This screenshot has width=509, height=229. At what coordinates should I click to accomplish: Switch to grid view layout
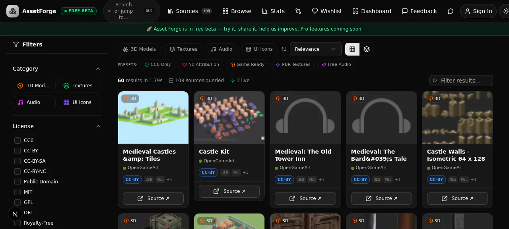(352, 49)
